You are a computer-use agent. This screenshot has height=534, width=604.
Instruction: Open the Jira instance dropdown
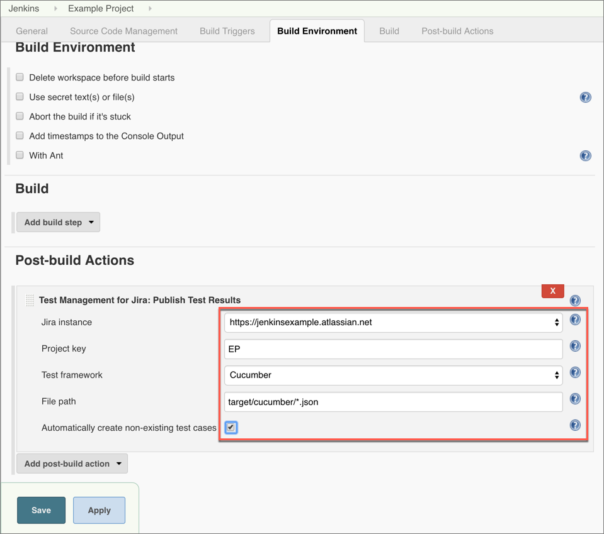(x=393, y=323)
